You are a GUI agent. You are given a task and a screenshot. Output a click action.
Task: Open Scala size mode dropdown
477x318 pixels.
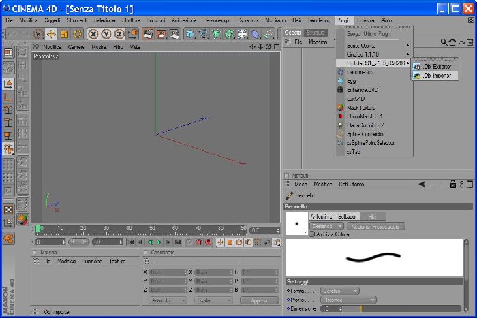click(x=213, y=300)
